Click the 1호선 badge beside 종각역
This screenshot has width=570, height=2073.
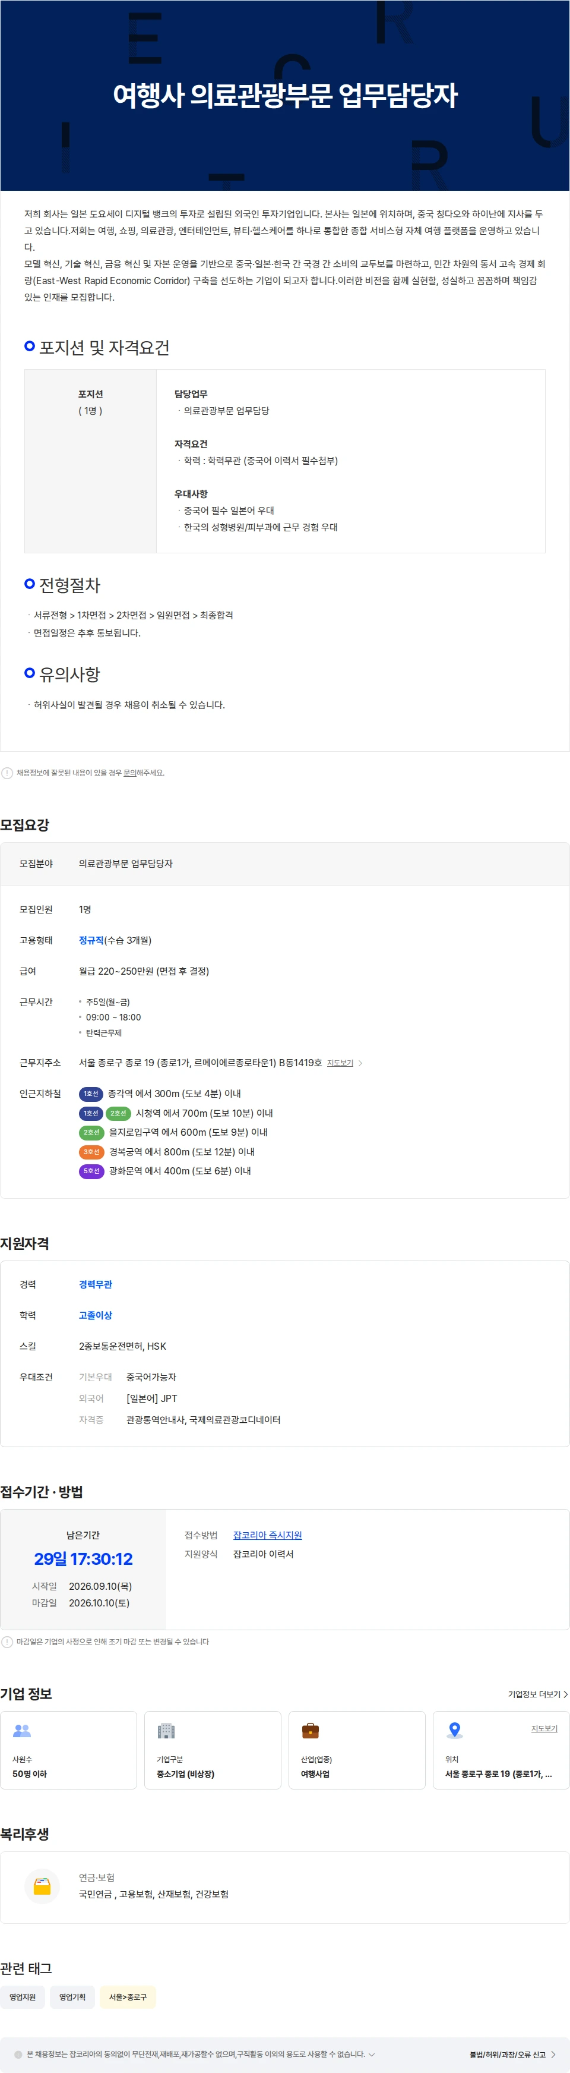(x=91, y=1094)
